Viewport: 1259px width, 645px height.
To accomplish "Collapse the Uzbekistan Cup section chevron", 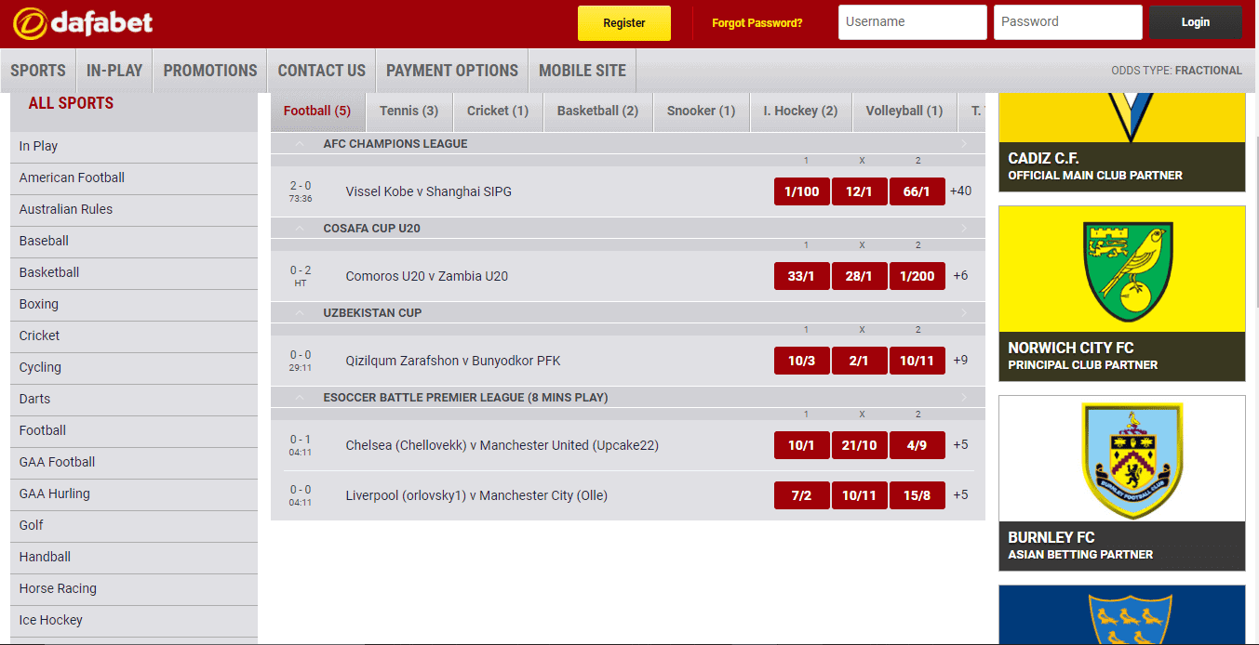I will (300, 313).
